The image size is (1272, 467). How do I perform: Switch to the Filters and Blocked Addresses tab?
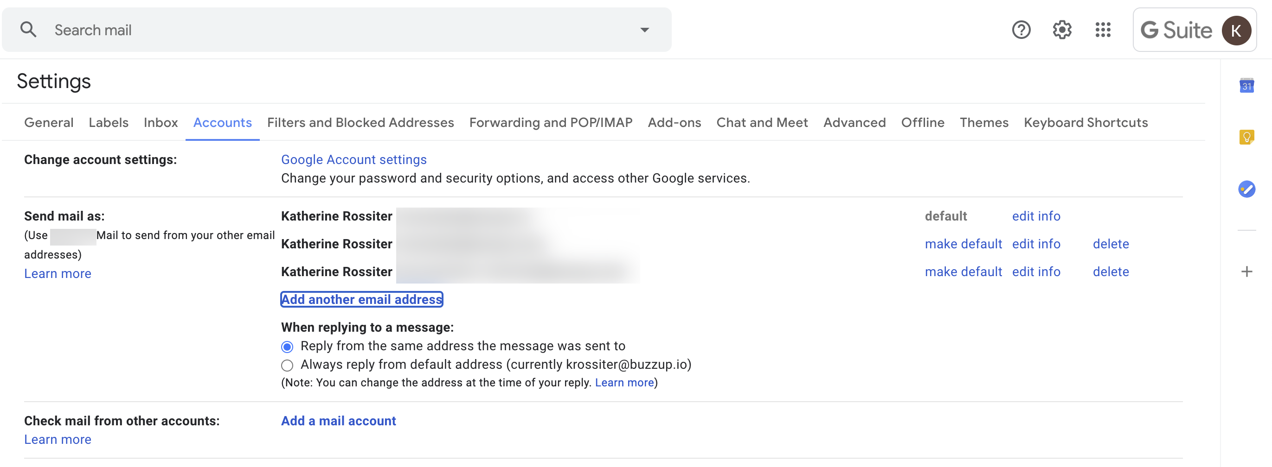360,122
